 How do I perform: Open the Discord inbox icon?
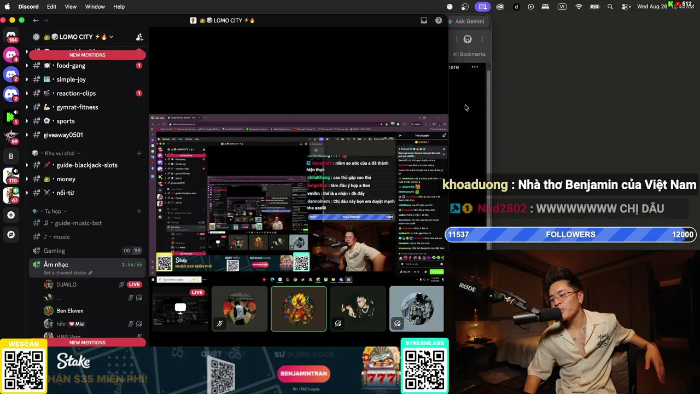424,20
